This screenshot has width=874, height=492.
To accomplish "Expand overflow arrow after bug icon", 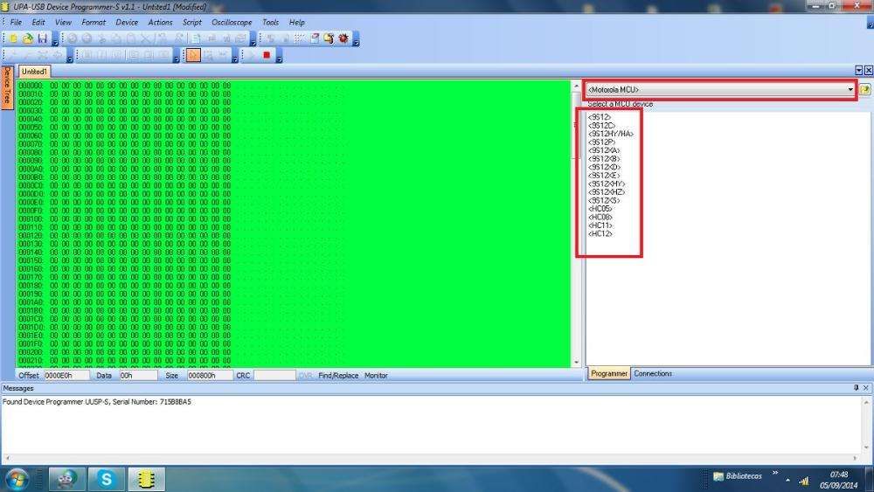I will click(357, 40).
